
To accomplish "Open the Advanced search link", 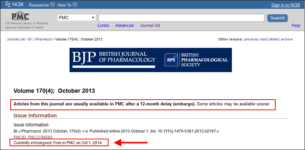I will coord(124,25).
